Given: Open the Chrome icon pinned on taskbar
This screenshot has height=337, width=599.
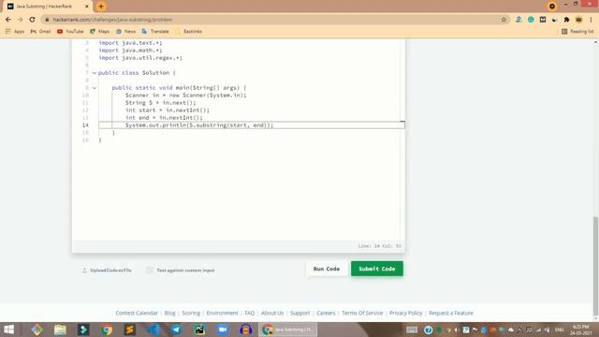Looking at the screenshot, I should tap(107, 330).
